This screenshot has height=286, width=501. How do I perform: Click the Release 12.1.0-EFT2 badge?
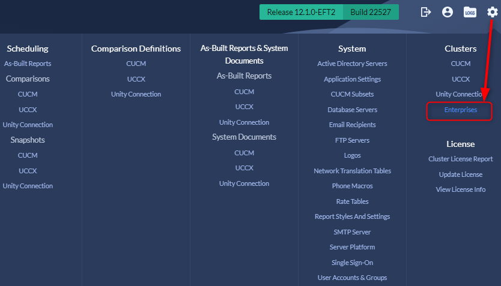click(301, 12)
